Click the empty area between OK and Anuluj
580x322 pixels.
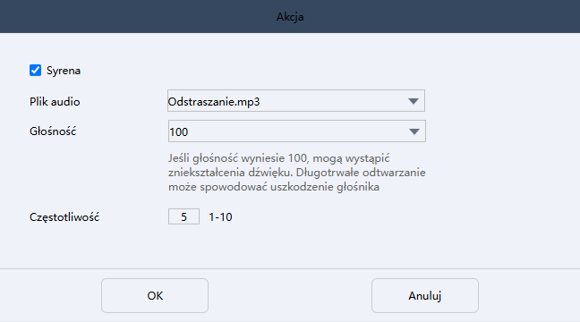coord(290,295)
